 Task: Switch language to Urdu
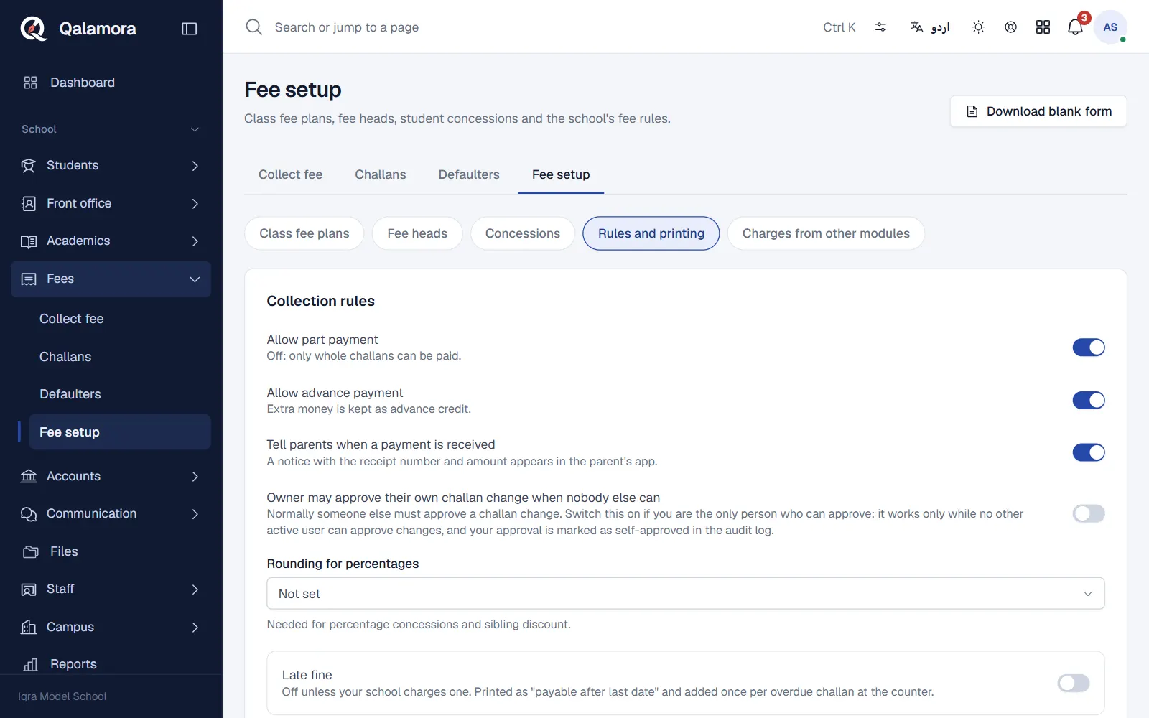coord(930,27)
